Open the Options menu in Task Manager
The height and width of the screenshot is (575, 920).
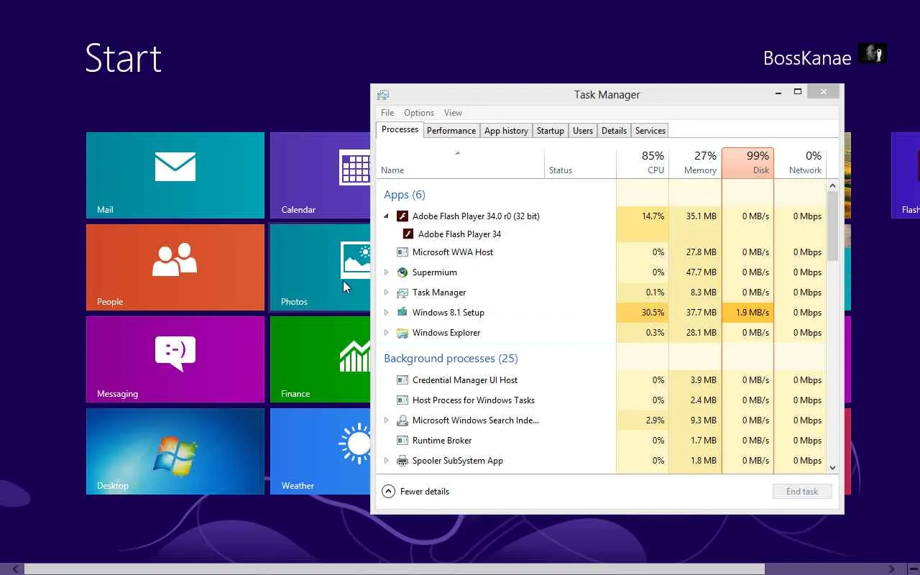pos(419,113)
